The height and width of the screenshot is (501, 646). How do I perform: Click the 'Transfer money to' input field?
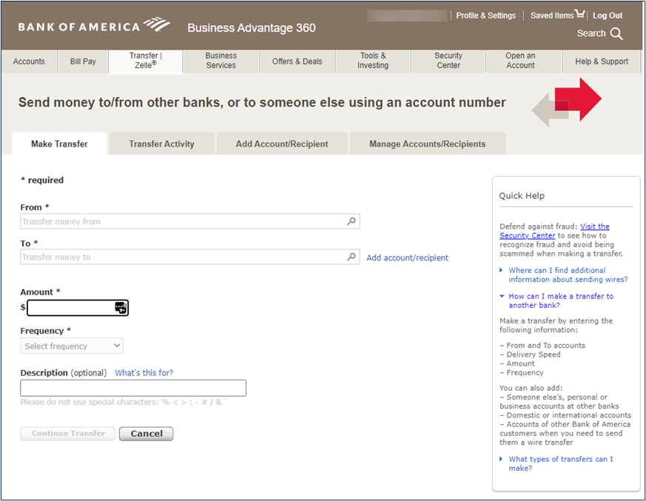pos(190,257)
